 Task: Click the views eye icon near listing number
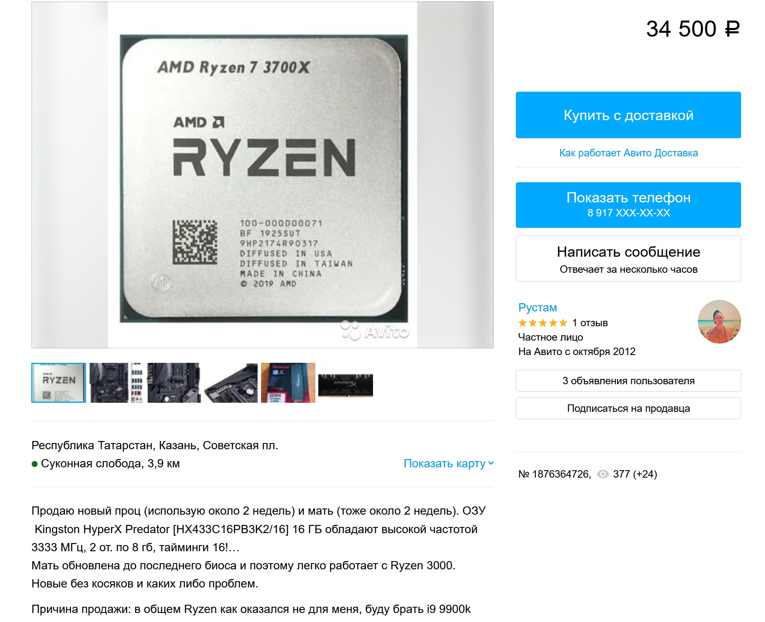(602, 474)
